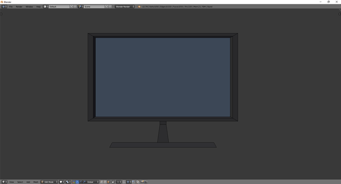
Task: Click the Blender logo icon in header
Action: click(139, 6)
